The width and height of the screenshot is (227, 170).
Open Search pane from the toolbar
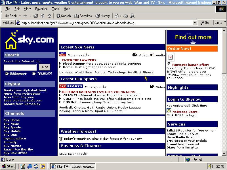pos(63,16)
